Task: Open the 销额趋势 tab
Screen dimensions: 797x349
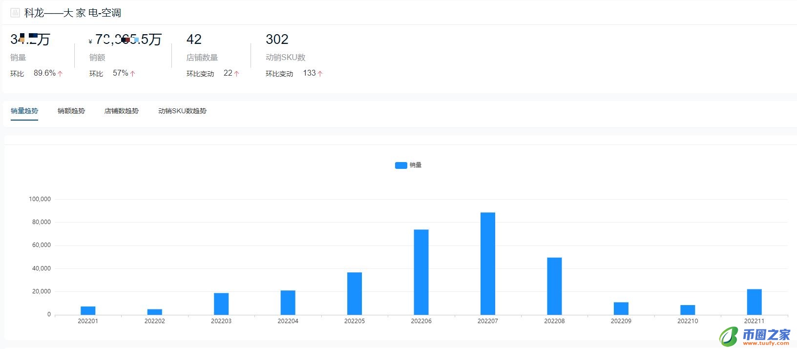Action: [x=71, y=111]
